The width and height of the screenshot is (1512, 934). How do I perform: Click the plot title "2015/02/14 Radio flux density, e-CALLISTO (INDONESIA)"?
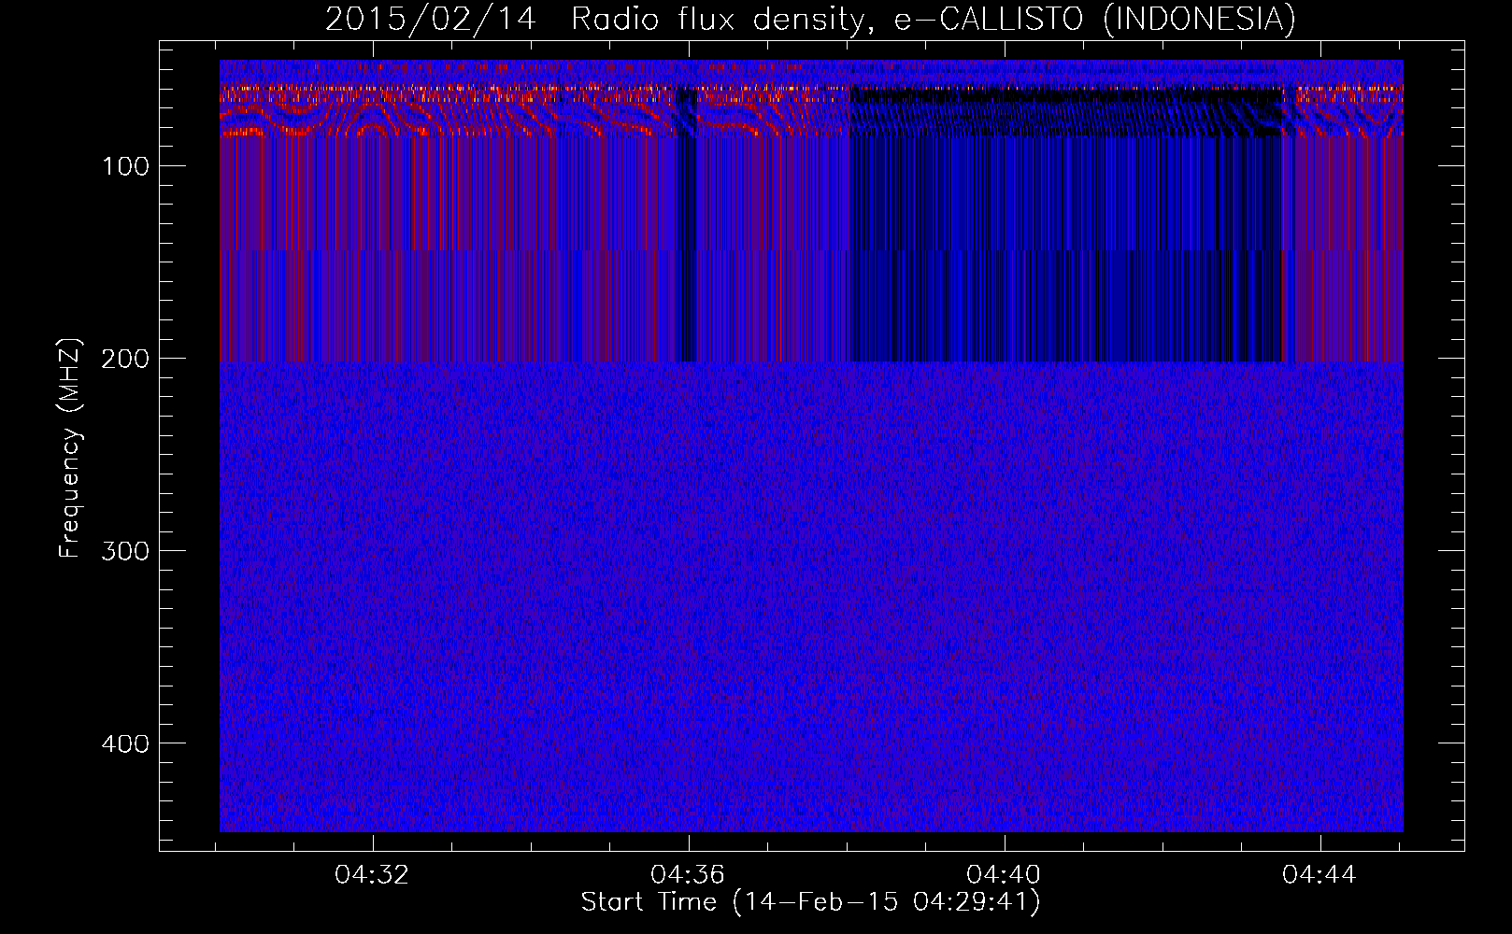810,20
